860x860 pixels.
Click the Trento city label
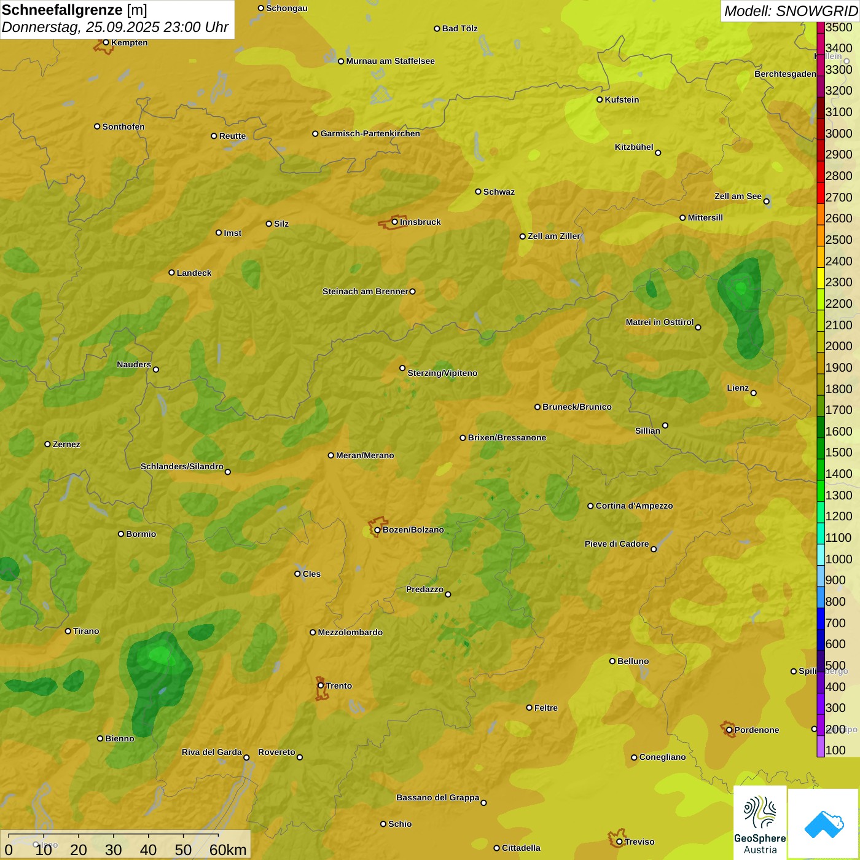pos(339,686)
